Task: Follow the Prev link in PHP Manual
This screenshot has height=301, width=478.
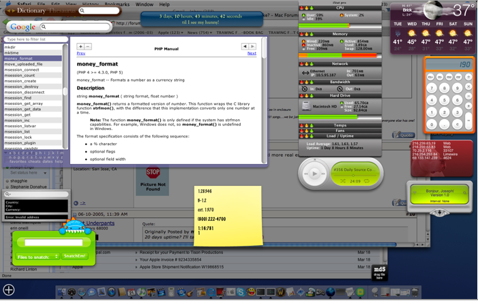Action: [x=80, y=53]
